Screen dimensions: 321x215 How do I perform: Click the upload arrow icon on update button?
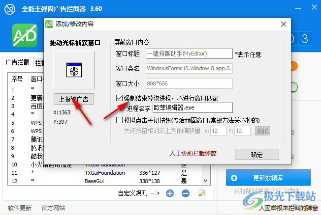click(x=234, y=178)
